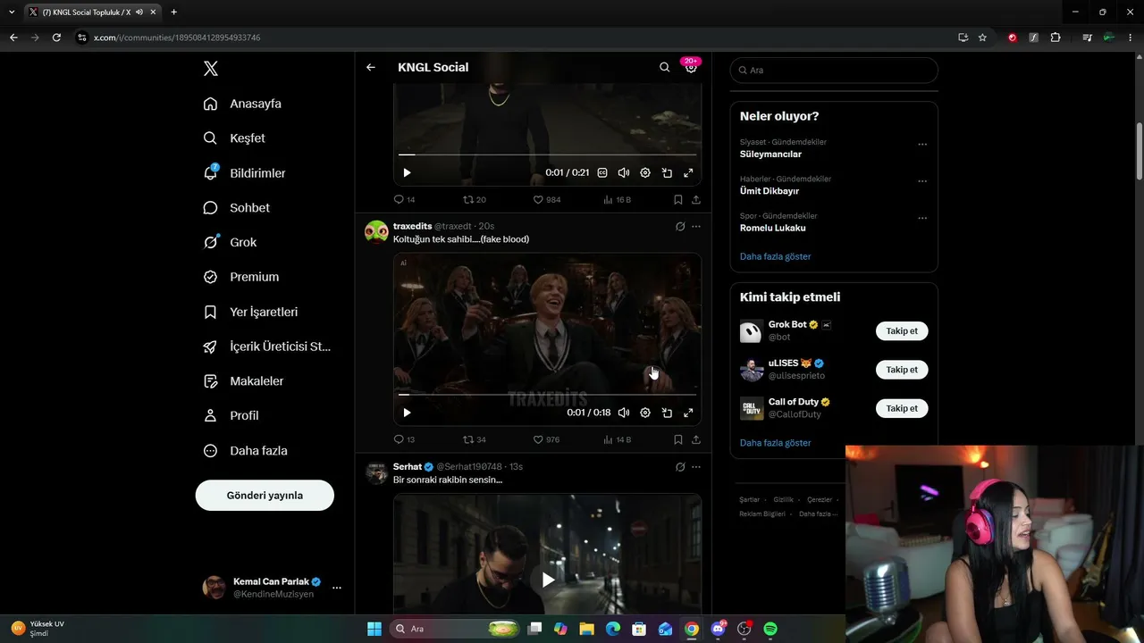The image size is (1144, 643).
Task: Open Bildirimler notifications
Action: tap(244, 173)
